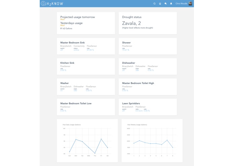Select drought level Zavala, 2
Image resolution: width=234 pixels, height=166 pixels.
pyautogui.click(x=131, y=23)
